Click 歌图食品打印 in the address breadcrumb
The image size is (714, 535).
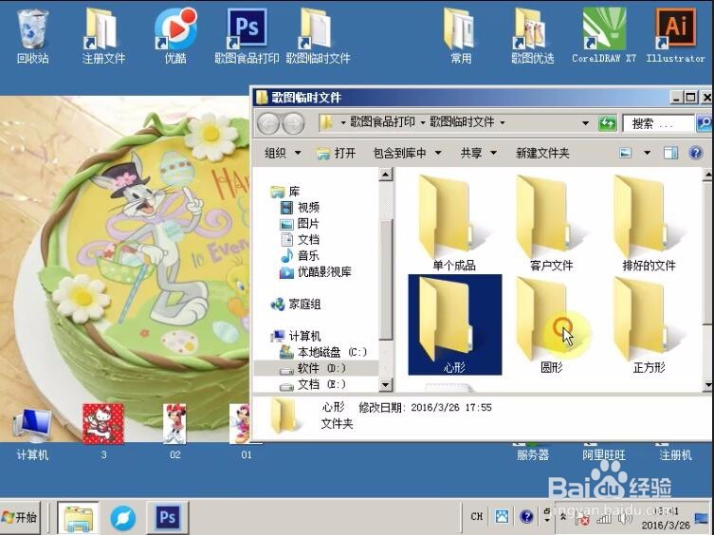[382, 122]
